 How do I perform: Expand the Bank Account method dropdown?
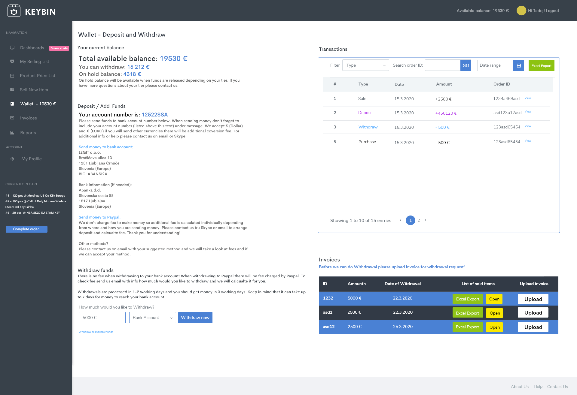pyautogui.click(x=153, y=318)
